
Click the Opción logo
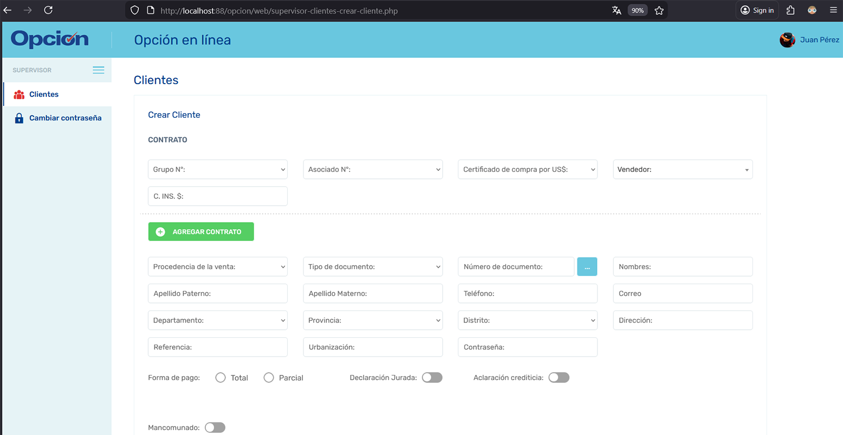(50, 39)
